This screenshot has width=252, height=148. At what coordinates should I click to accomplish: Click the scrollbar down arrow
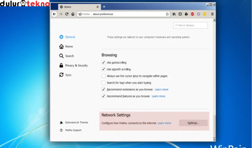pos(214,139)
